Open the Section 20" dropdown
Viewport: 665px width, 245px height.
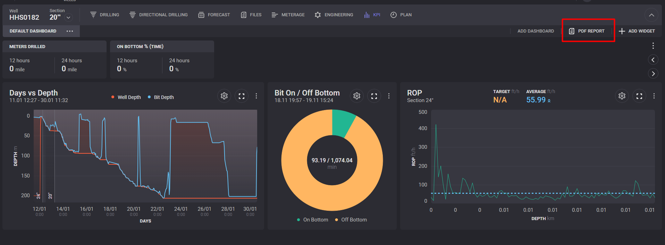[x=69, y=18]
